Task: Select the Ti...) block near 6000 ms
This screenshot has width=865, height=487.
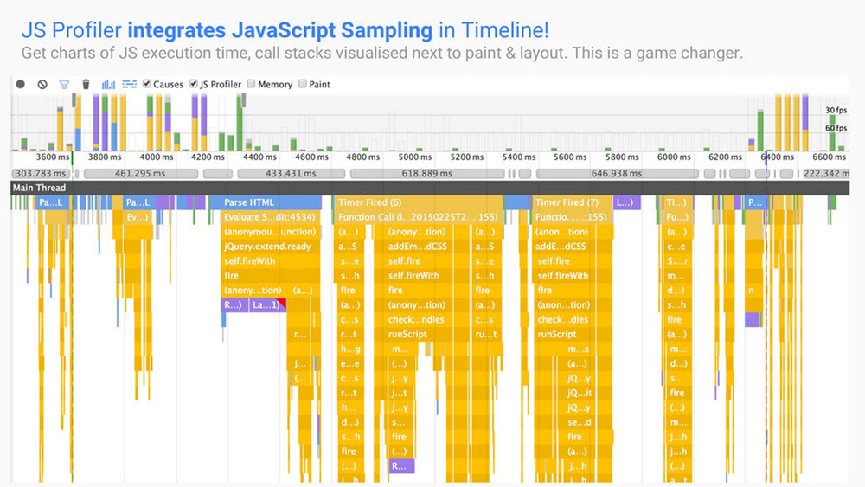Action: coord(676,202)
